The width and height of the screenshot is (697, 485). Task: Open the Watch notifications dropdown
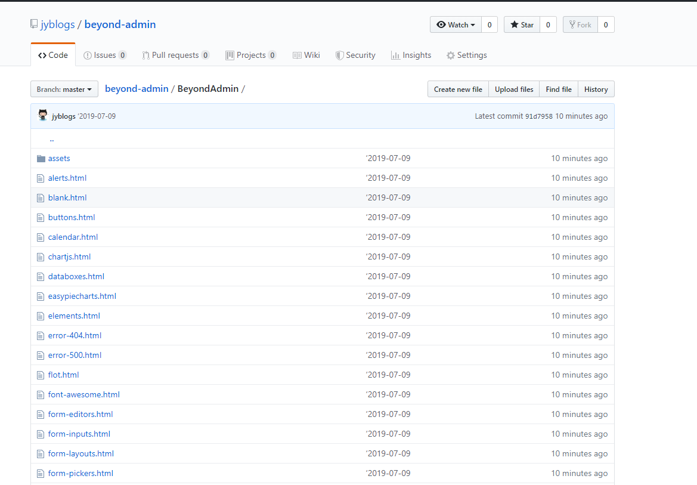pyautogui.click(x=456, y=25)
